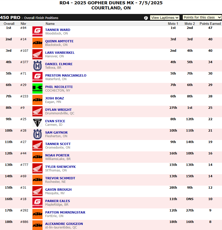Open Evan Stice rider link
Image resolution: width=222 pixels, height=230 pixels.
tap(55, 121)
